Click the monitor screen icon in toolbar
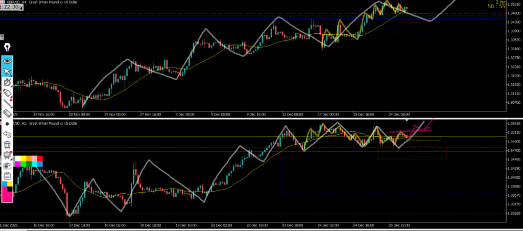 (x=7, y=155)
